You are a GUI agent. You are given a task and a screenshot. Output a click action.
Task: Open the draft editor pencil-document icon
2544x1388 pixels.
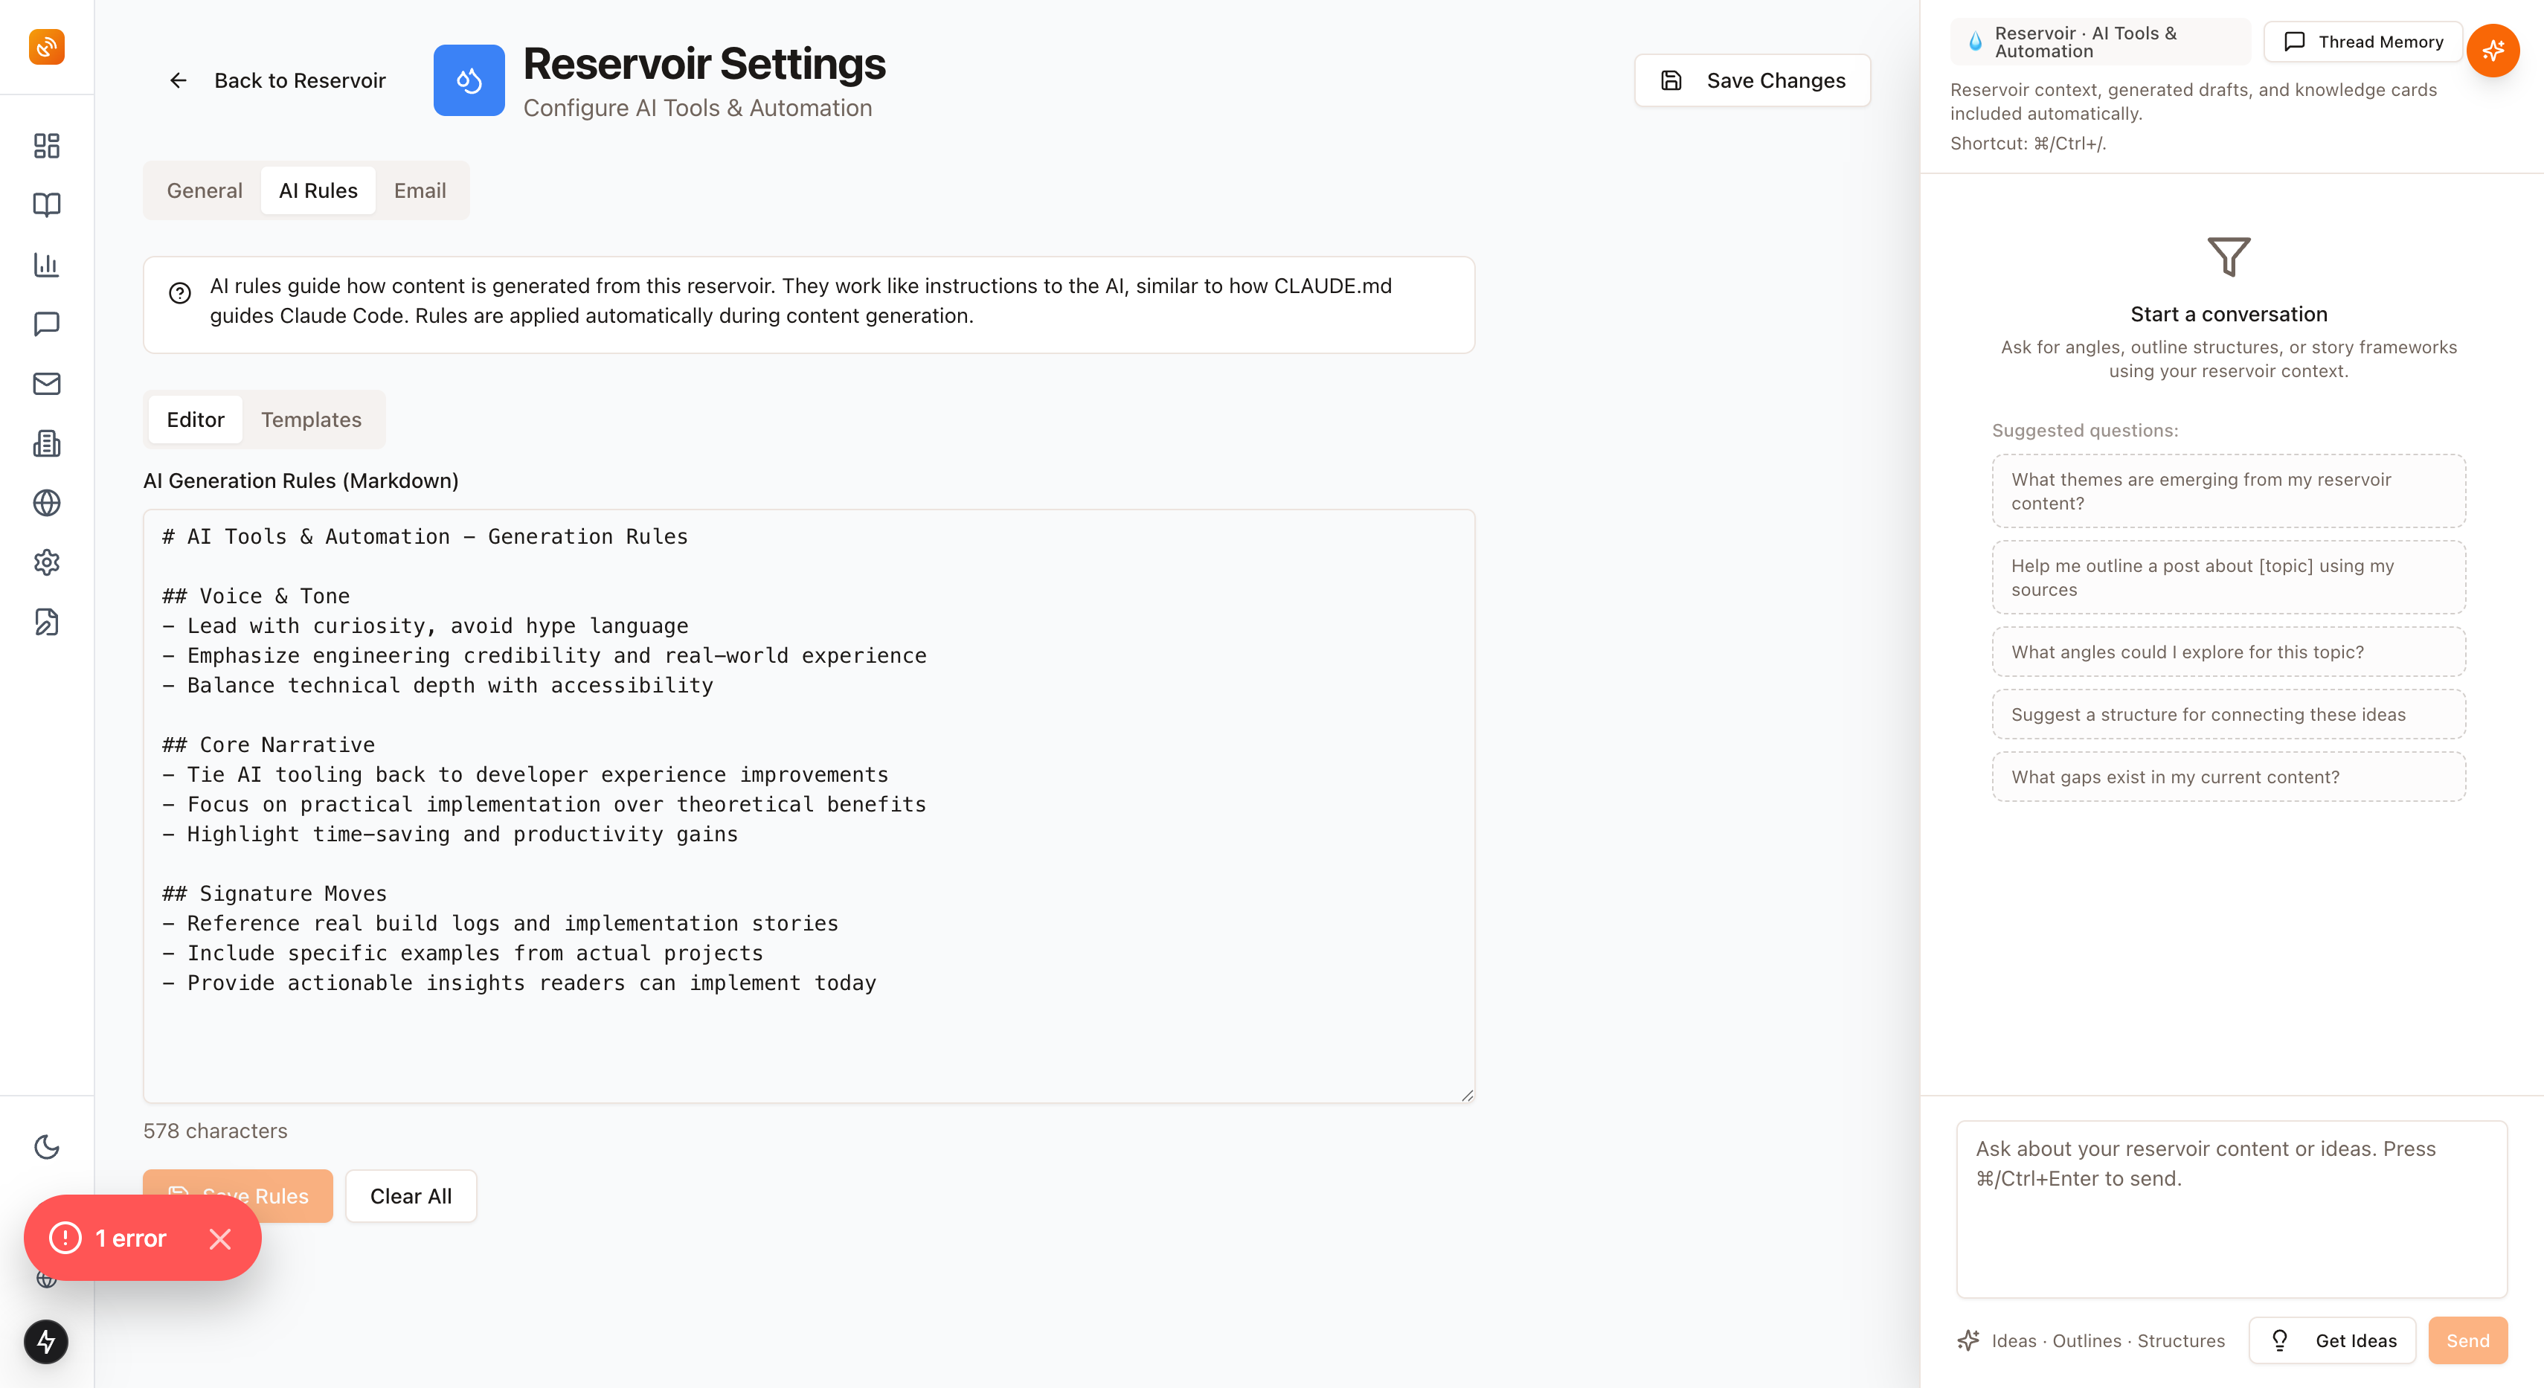46,622
